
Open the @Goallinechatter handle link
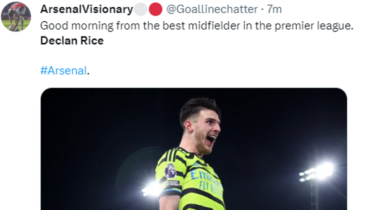212,9
